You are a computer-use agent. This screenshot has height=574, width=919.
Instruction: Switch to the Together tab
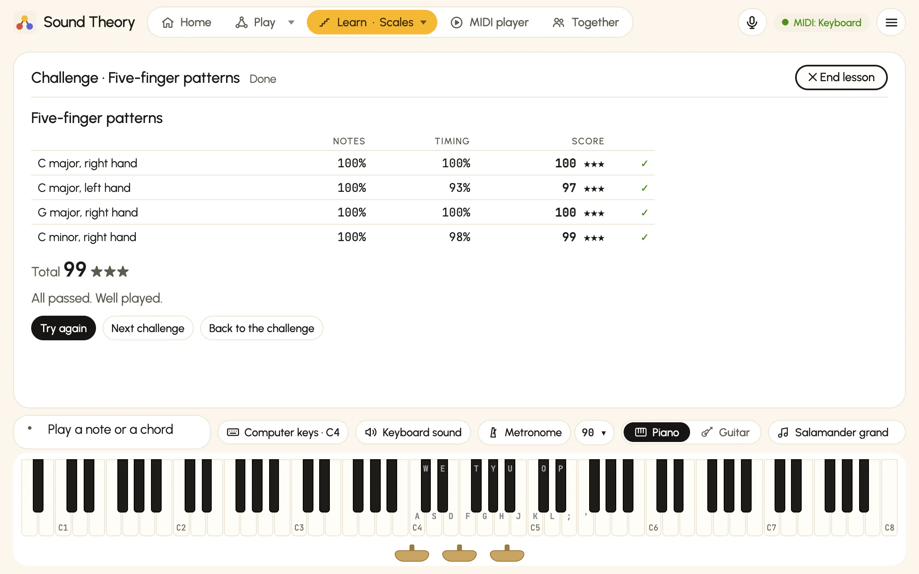(x=585, y=22)
